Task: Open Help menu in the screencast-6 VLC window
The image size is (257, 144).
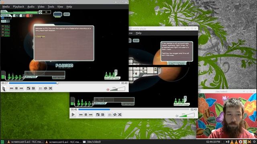Action: tap(139, 33)
